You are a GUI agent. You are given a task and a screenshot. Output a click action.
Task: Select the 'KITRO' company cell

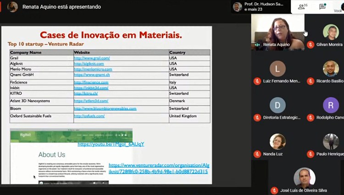pos(42,95)
